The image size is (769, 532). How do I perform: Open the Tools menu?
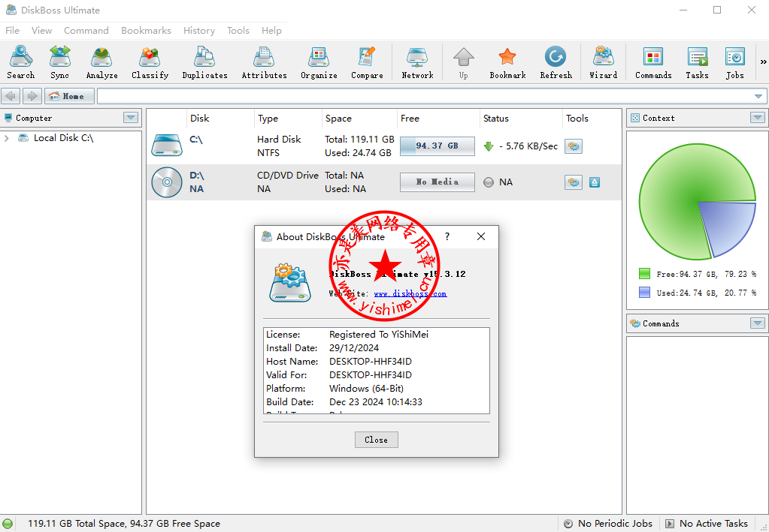tap(238, 30)
